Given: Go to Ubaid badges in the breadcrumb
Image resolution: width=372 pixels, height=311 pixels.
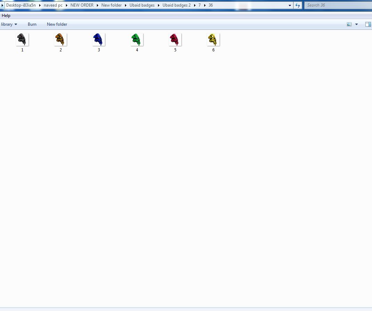Looking at the screenshot, I should point(142,5).
